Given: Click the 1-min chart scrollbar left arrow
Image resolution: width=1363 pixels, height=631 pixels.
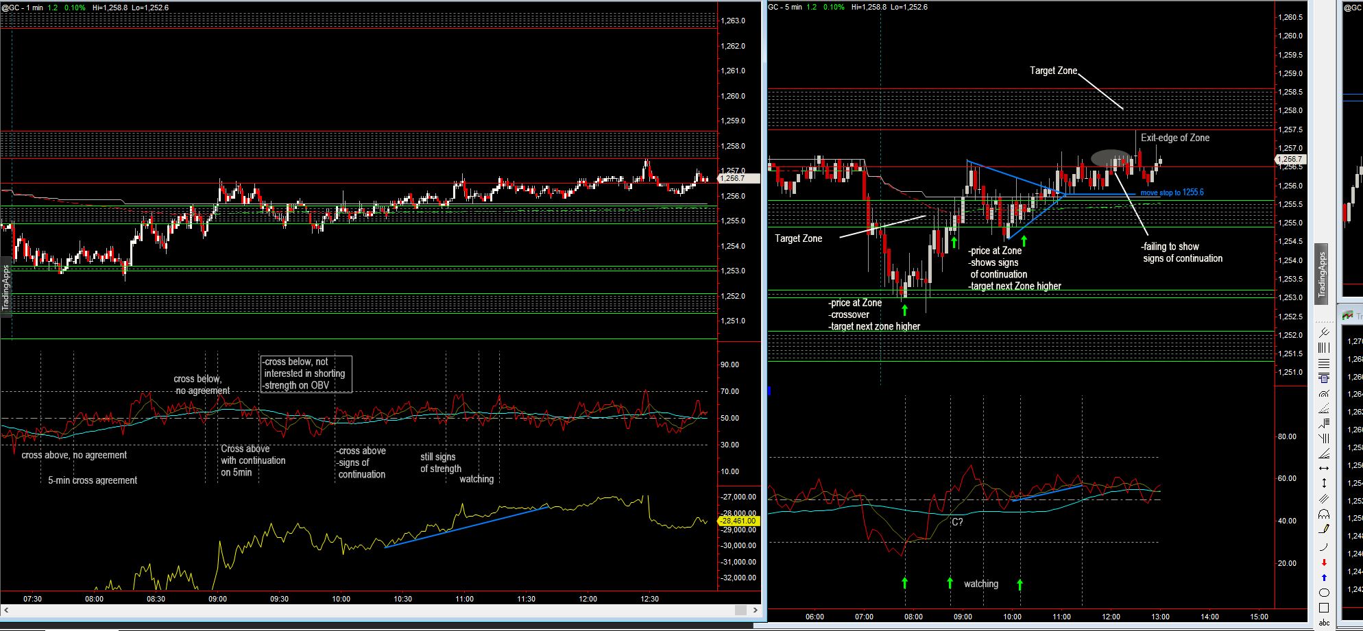Looking at the screenshot, I should pos(8,610).
